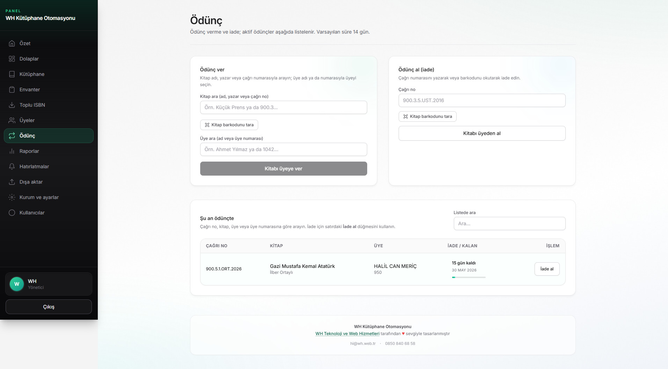Click WH Kütüphane Otomasyonu sidebar title
Screen dimensions: 668x369
click(41, 18)
